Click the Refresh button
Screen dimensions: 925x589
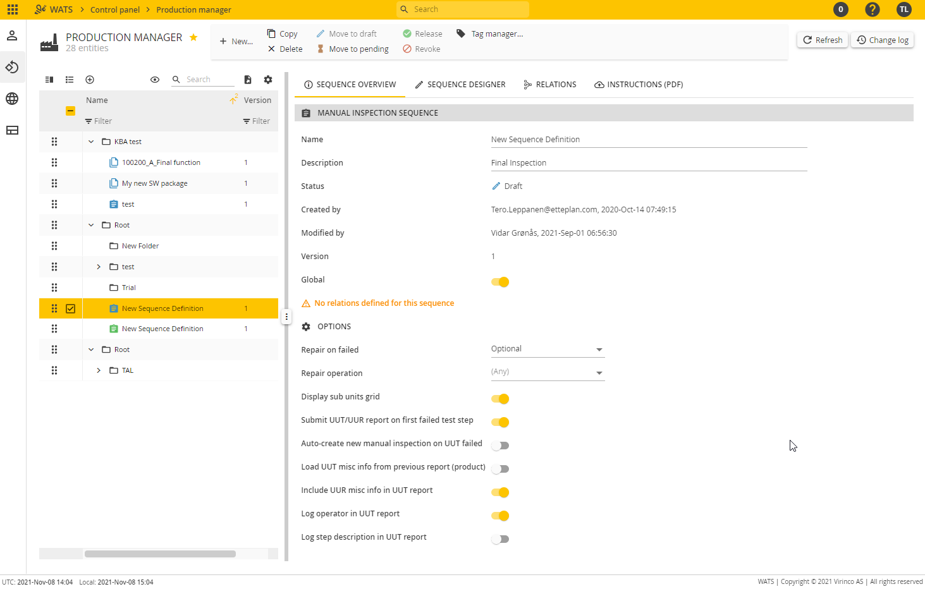point(823,40)
